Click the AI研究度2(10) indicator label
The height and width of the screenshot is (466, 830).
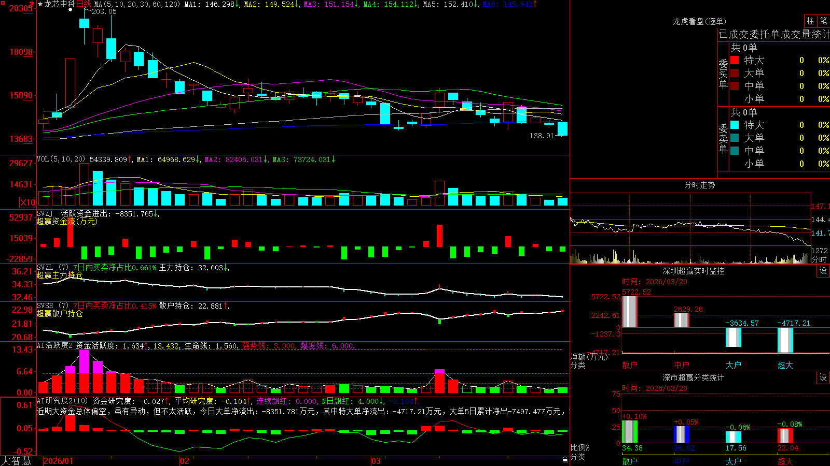click(x=63, y=401)
